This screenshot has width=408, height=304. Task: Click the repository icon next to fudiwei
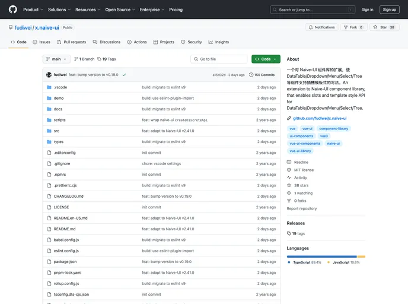point(11,27)
